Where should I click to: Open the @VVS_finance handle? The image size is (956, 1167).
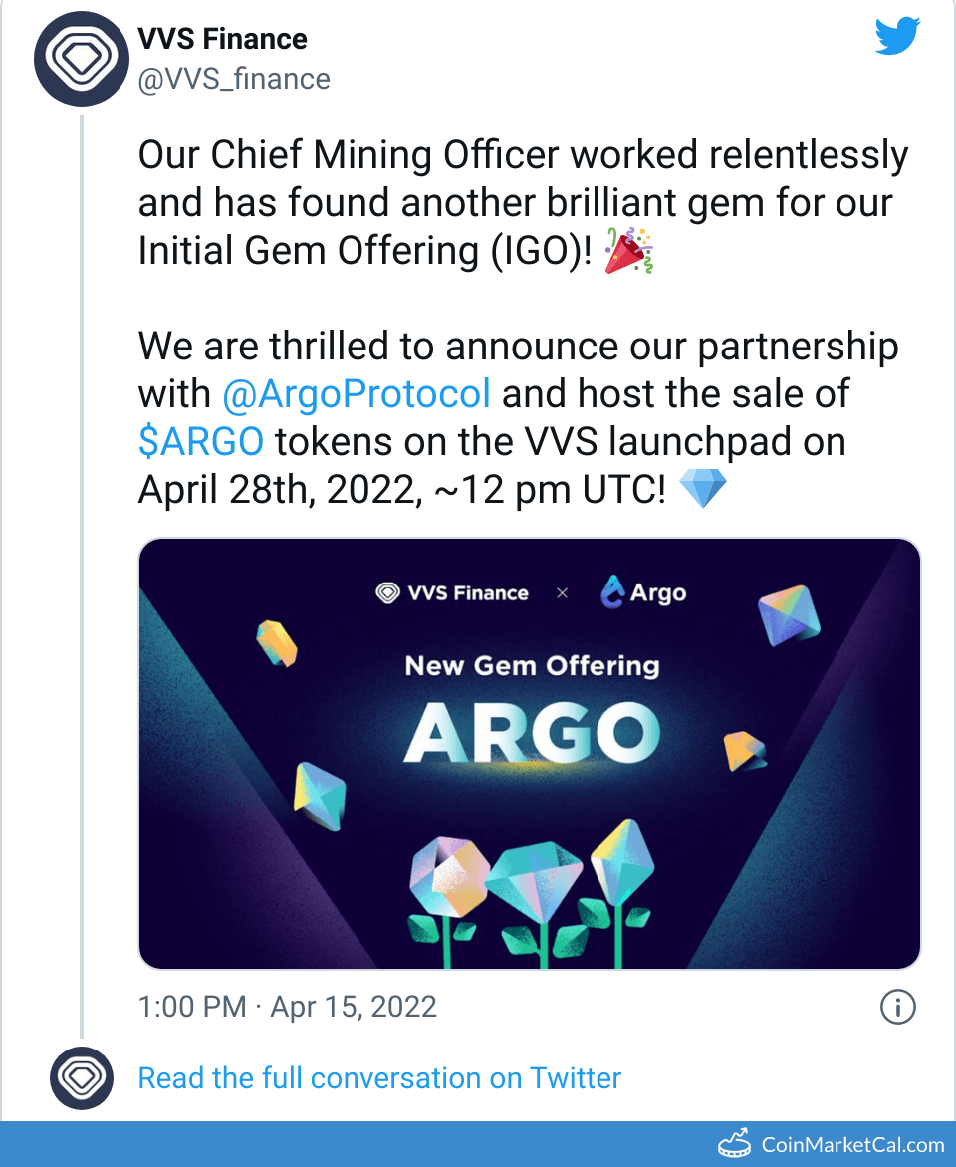pyautogui.click(x=234, y=79)
